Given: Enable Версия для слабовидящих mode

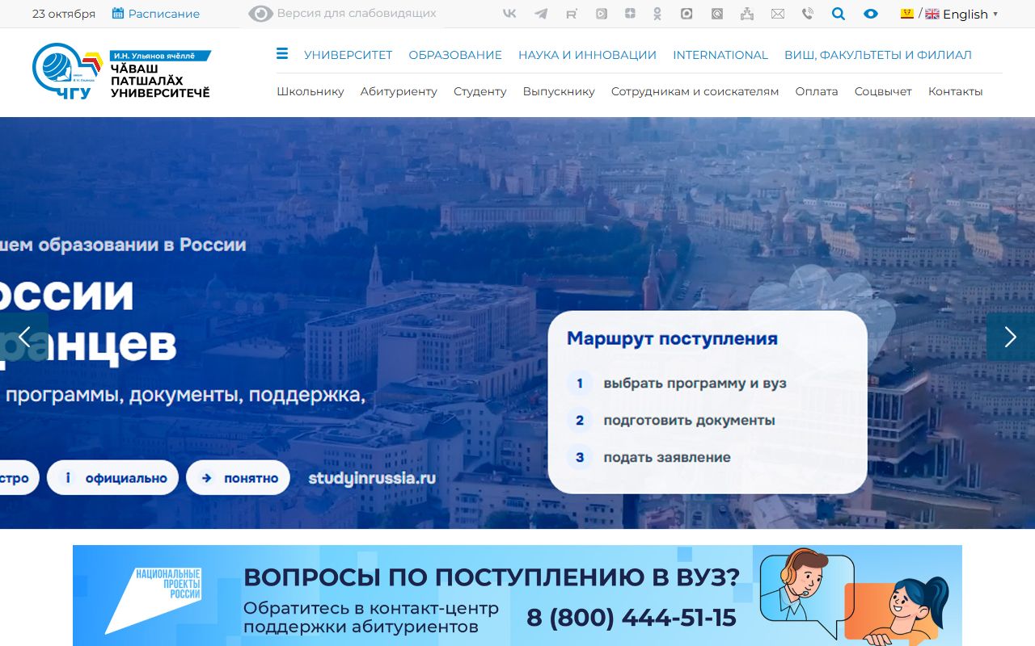Looking at the screenshot, I should [x=342, y=13].
